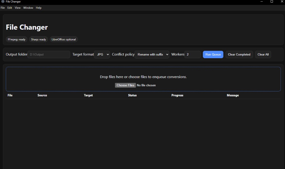Image resolution: width=285 pixels, height=169 pixels.
Task: Open the Window menu
Action: [x=28, y=8]
